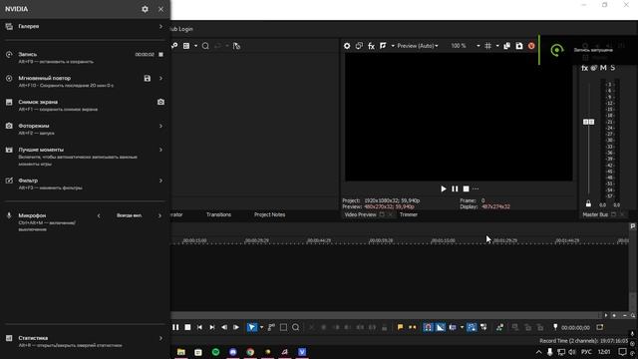The height and width of the screenshot is (359, 638).
Task: Select the Selection edit tool
Action: [283, 327]
